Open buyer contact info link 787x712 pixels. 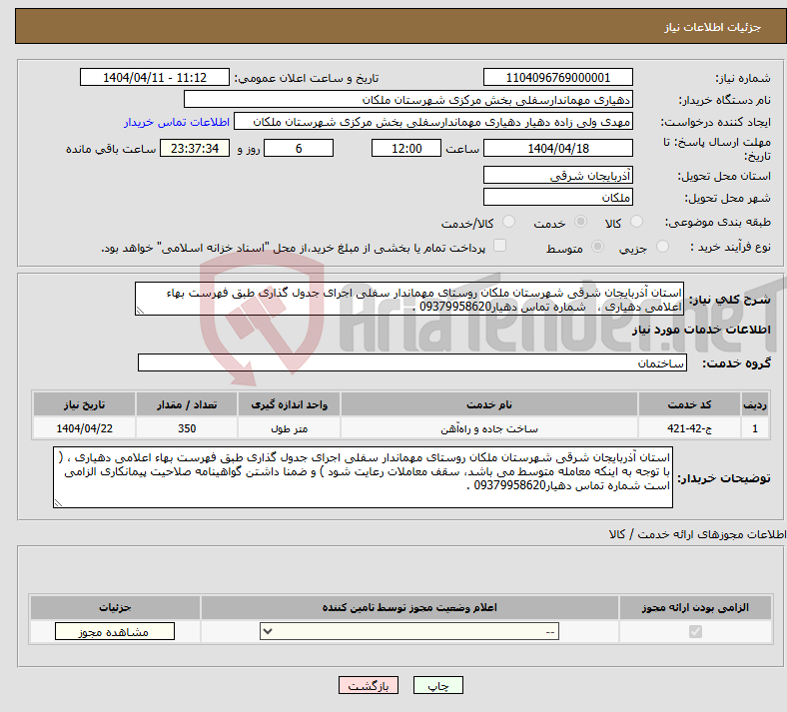pyautogui.click(x=177, y=122)
